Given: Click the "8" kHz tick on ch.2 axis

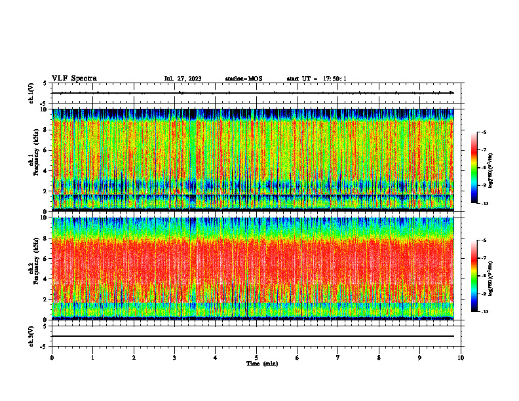Looking at the screenshot, I should coord(46,239).
